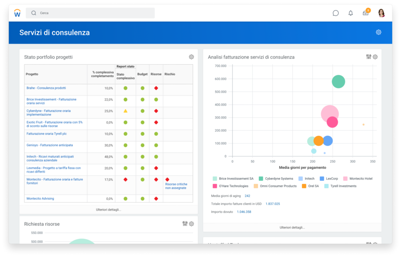Open project Brahe - Consulenza prodotti

click(x=46, y=88)
